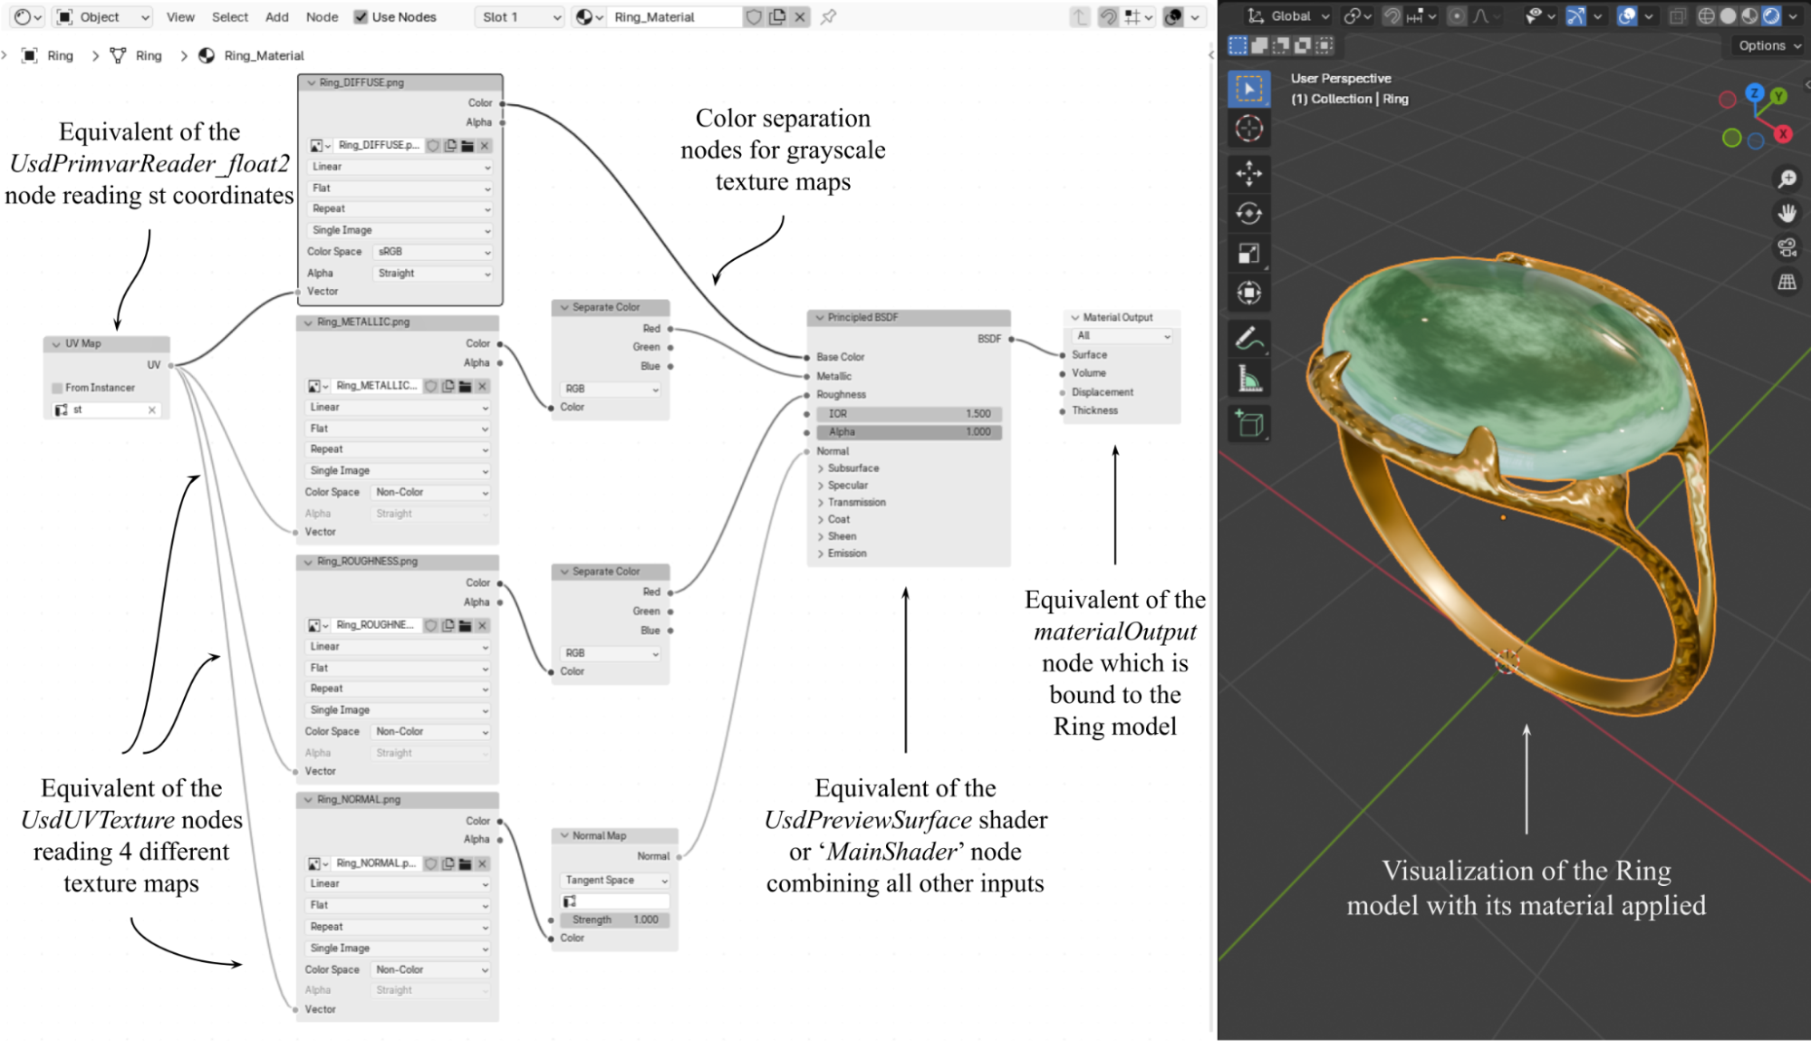Enable snapping via the magnet icon
Screen dimensions: 1811x1041
point(1392,14)
